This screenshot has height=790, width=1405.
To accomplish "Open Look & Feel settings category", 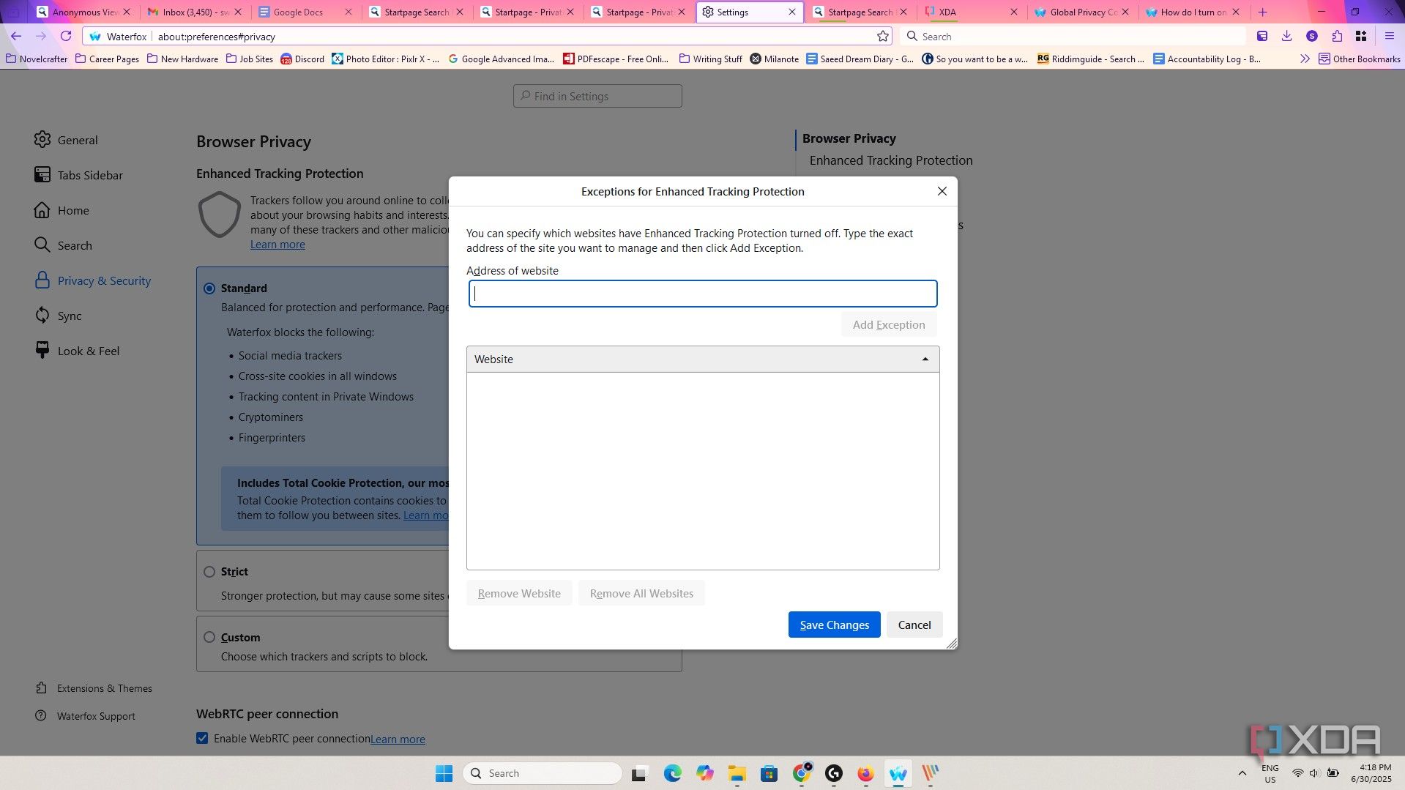I will point(77,351).
